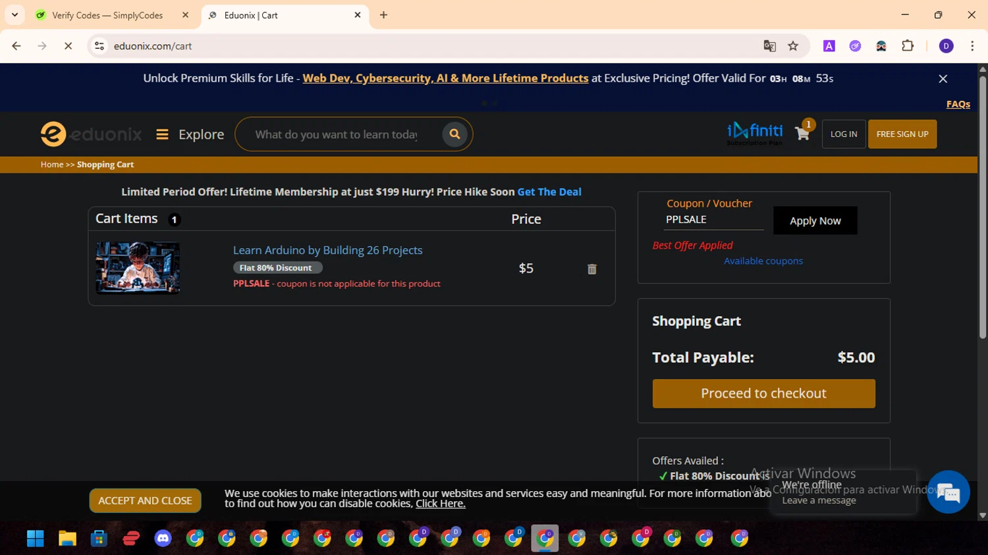
Task: Open Discord from taskbar
Action: point(163,539)
